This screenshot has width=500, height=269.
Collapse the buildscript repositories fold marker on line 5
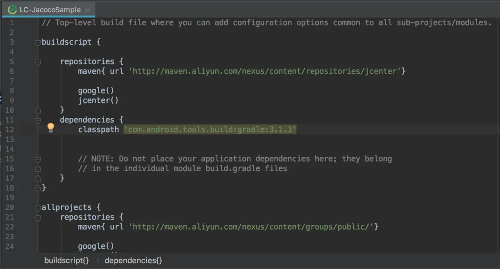(x=38, y=62)
